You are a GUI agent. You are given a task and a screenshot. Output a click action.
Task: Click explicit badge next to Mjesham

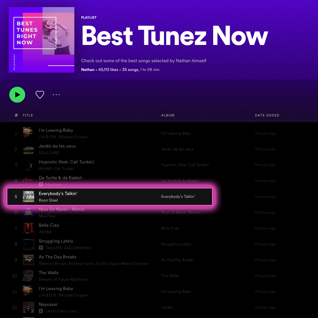(41, 184)
